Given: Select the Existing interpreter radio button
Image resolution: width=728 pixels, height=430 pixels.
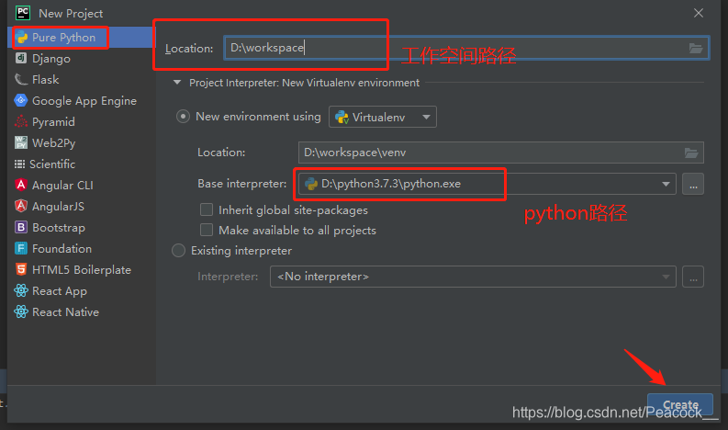Looking at the screenshot, I should [x=179, y=251].
